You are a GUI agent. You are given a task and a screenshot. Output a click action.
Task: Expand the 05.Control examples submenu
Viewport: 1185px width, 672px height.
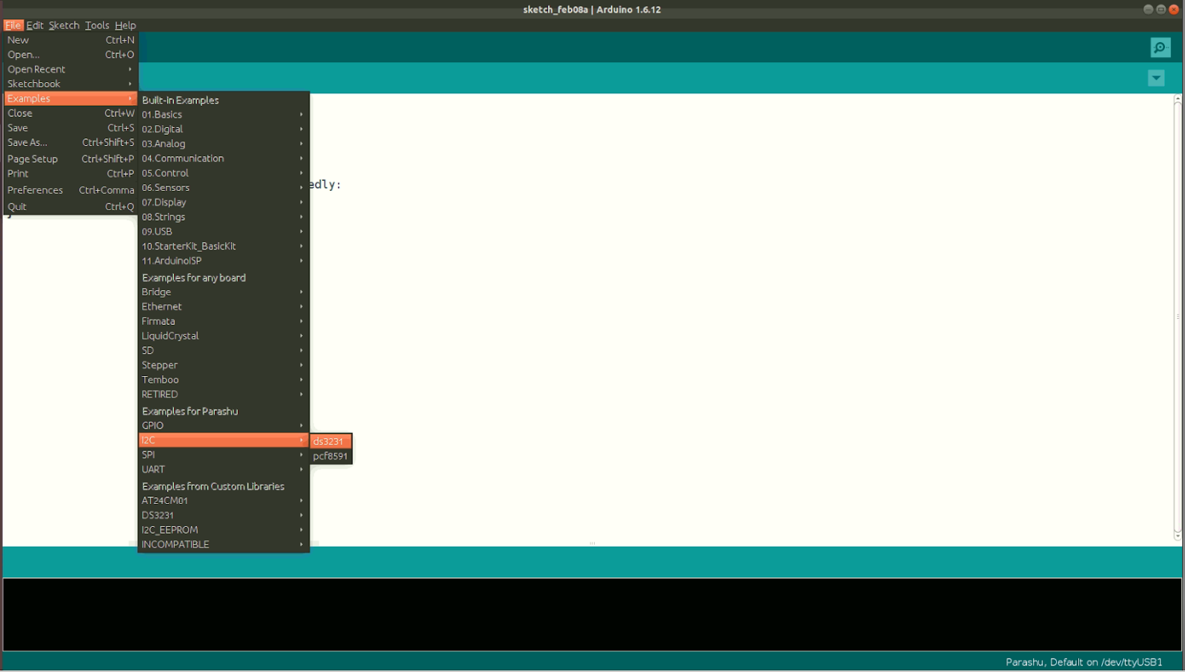click(223, 173)
